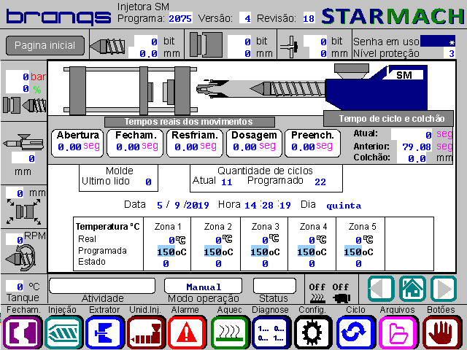Click the empty Status field
467x350 pixels.
[x=274, y=286]
